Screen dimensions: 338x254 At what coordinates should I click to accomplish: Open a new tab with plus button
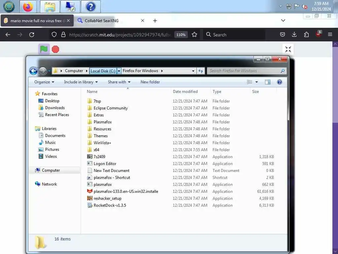[155, 21]
